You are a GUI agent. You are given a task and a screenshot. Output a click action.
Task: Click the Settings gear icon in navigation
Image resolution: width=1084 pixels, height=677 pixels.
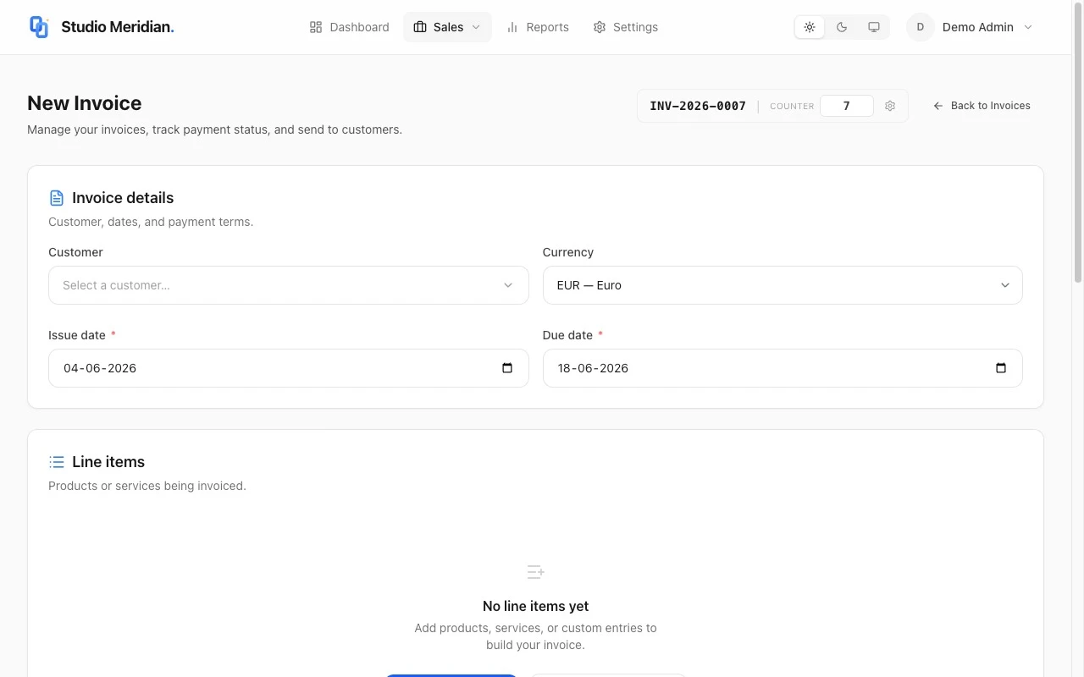600,27
